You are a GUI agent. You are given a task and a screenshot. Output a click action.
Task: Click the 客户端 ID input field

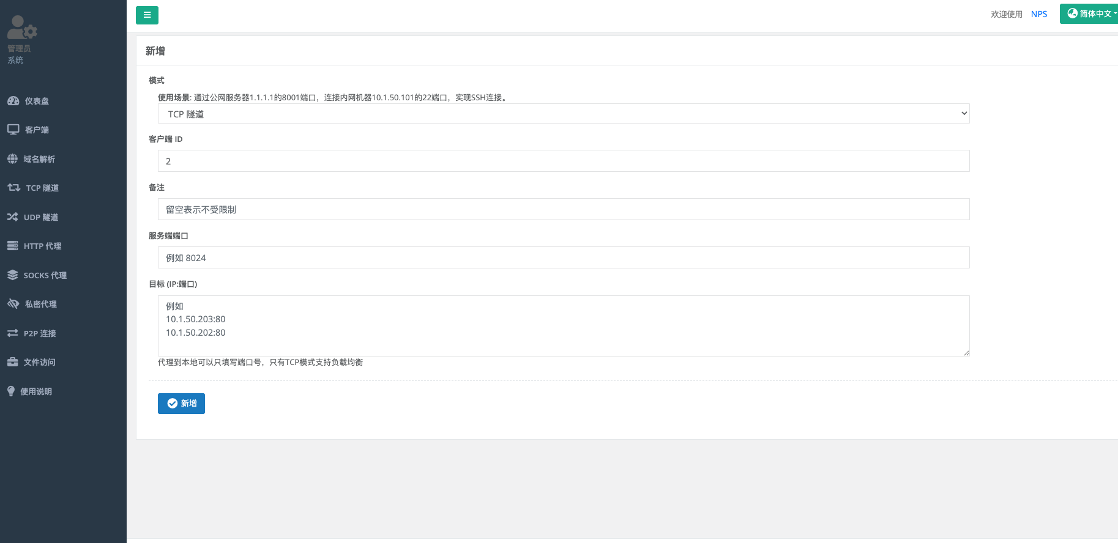pyautogui.click(x=563, y=161)
